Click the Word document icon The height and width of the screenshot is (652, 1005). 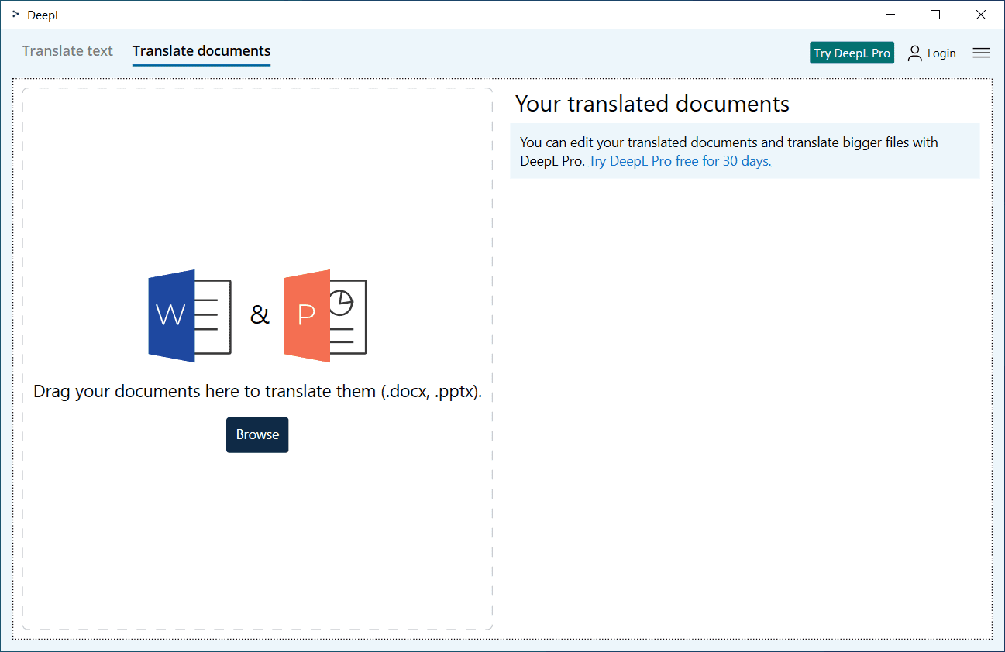pos(190,316)
